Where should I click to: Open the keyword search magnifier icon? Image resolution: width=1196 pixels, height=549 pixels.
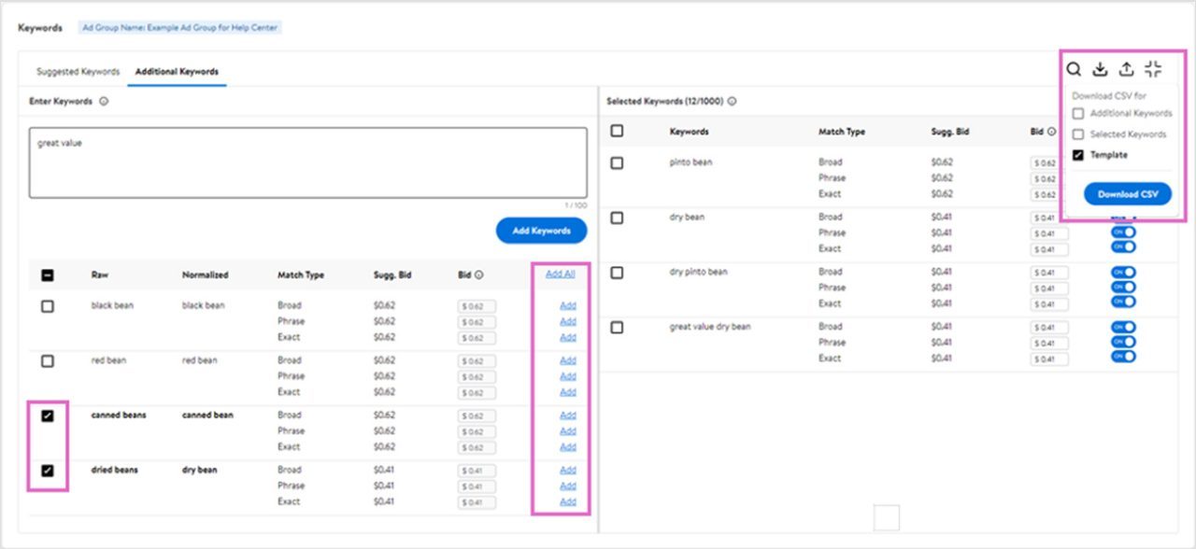pos(1074,68)
